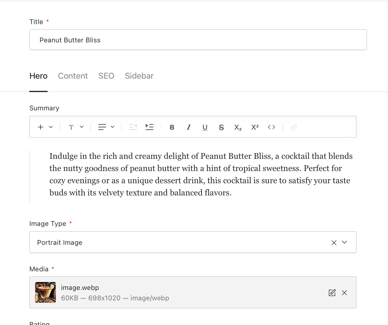Open the alignment dropdown chevron
The width and height of the screenshot is (388, 325).
(113, 127)
